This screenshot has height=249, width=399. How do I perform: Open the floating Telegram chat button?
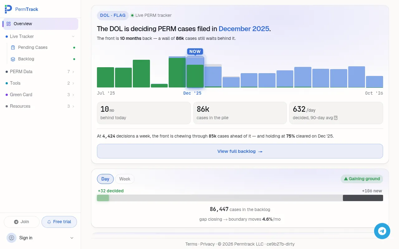pos(382,231)
